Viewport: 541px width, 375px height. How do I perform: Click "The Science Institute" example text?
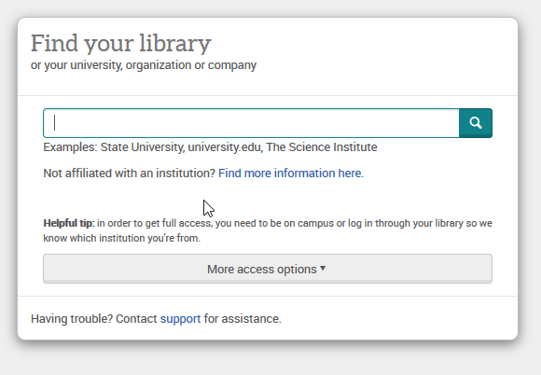pyautogui.click(x=322, y=147)
